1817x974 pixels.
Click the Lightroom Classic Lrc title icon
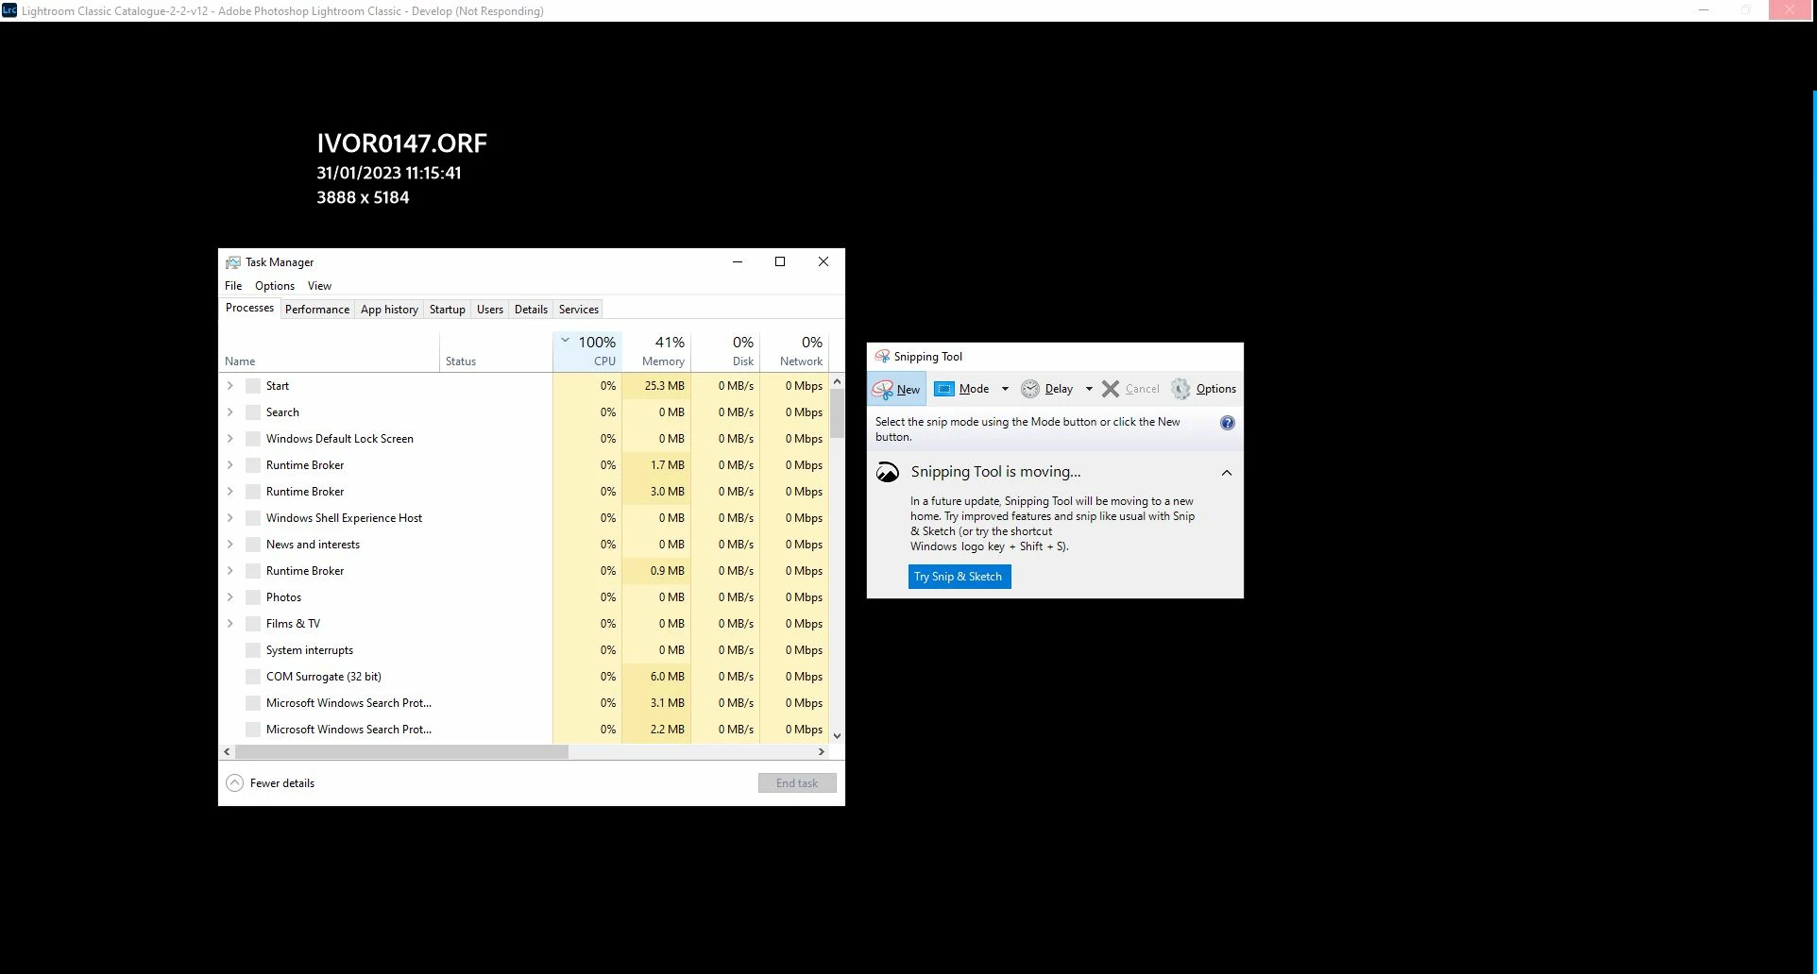point(9,10)
